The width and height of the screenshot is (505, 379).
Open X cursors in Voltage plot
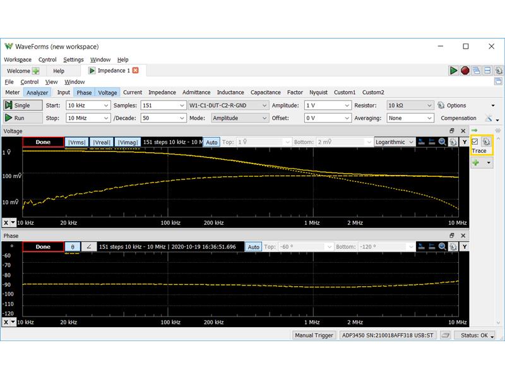point(421,141)
